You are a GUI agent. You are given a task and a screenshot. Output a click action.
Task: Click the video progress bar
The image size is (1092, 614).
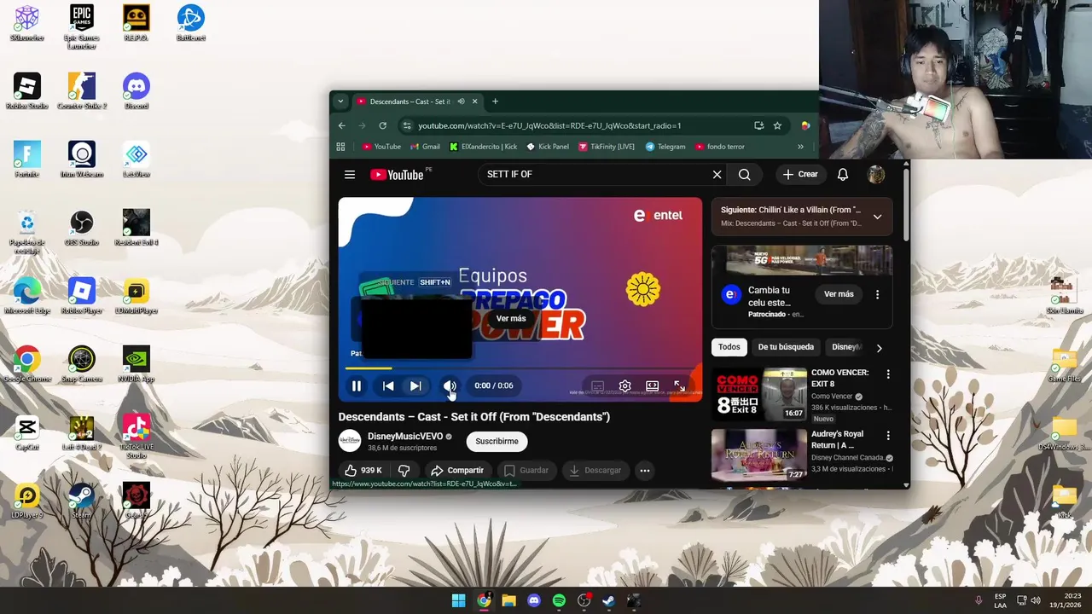(x=520, y=368)
